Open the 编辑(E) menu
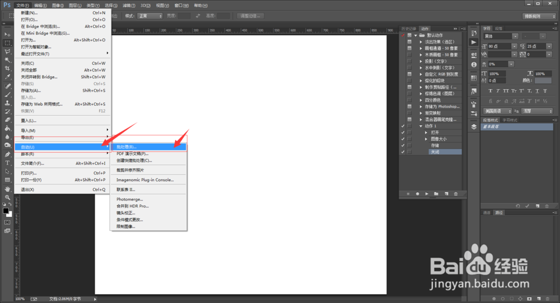Image resolution: width=560 pixels, height=303 pixels. [x=40, y=6]
